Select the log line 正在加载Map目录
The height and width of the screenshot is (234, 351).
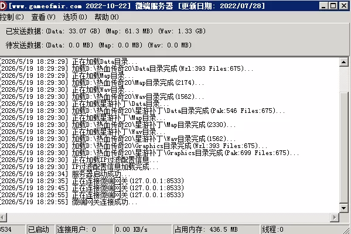[x=66, y=75]
